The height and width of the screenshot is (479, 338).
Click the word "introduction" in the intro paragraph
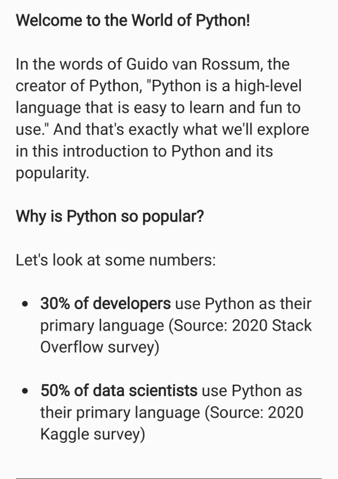(x=105, y=151)
